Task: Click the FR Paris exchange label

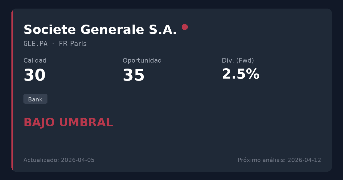Action: coord(73,44)
